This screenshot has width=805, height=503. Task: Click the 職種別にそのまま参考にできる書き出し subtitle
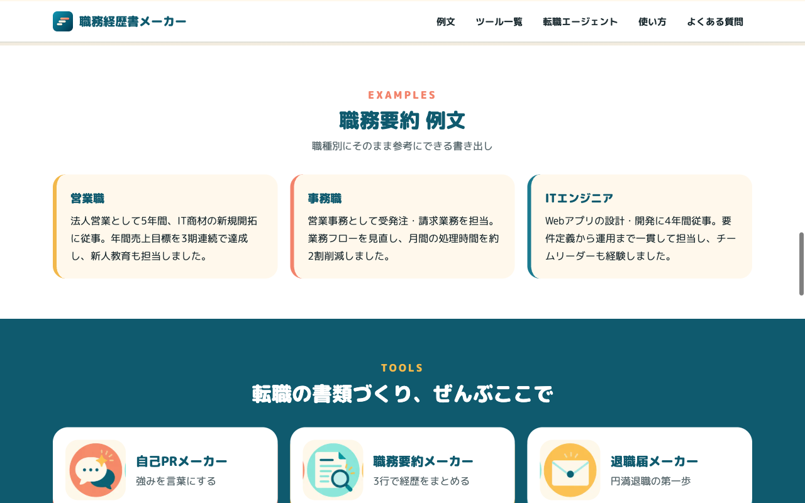402,146
